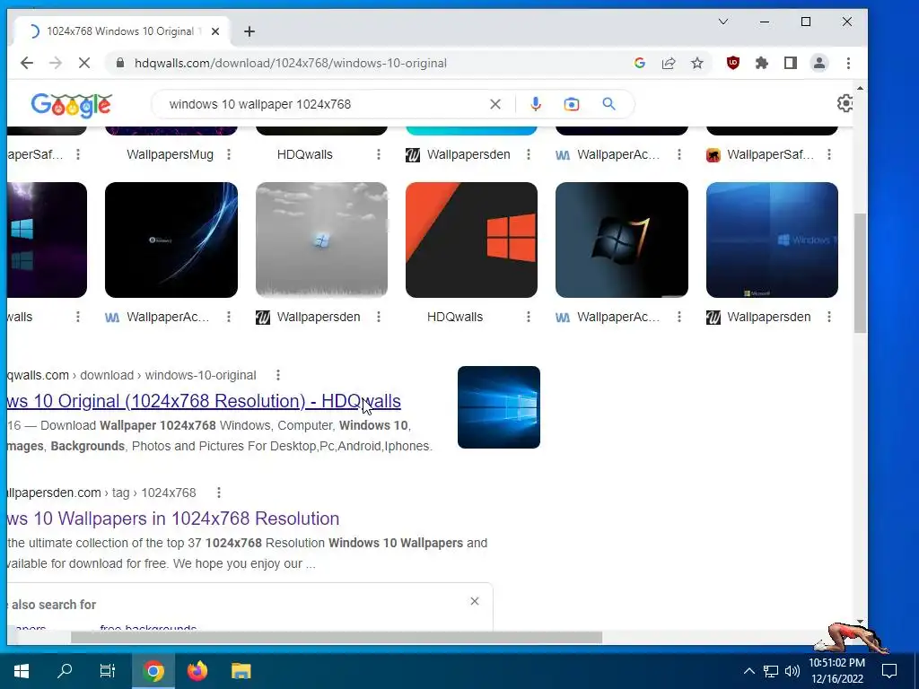Launch Firefox from the taskbar
Viewport: 919px width, 689px height.
tap(197, 671)
